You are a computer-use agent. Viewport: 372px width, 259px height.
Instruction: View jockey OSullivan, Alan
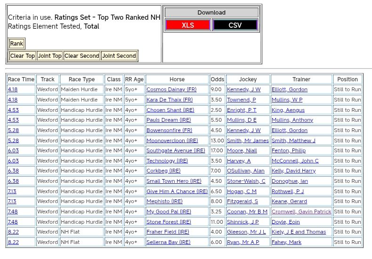pyautogui.click(x=245, y=171)
